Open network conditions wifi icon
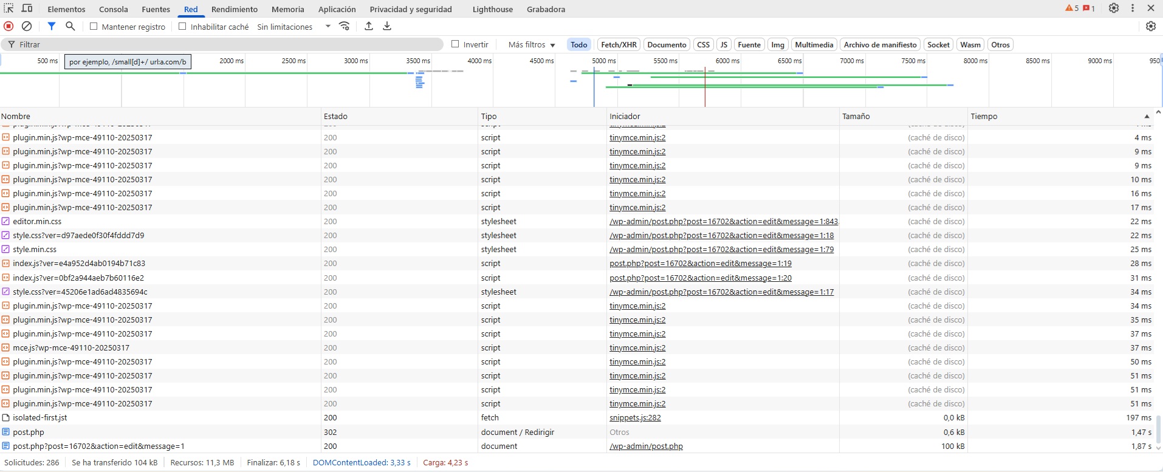The height and width of the screenshot is (472, 1163). click(x=345, y=26)
